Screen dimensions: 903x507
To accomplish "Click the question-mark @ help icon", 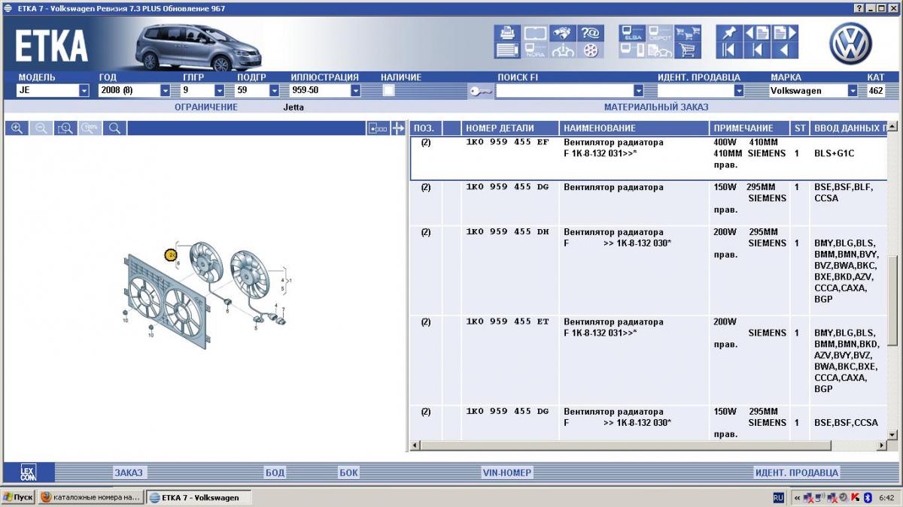I will click(590, 33).
